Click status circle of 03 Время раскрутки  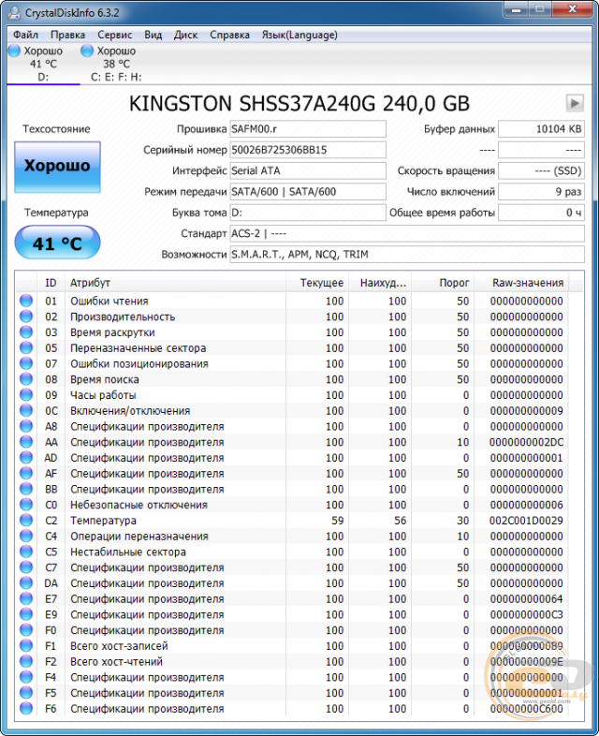[26, 331]
